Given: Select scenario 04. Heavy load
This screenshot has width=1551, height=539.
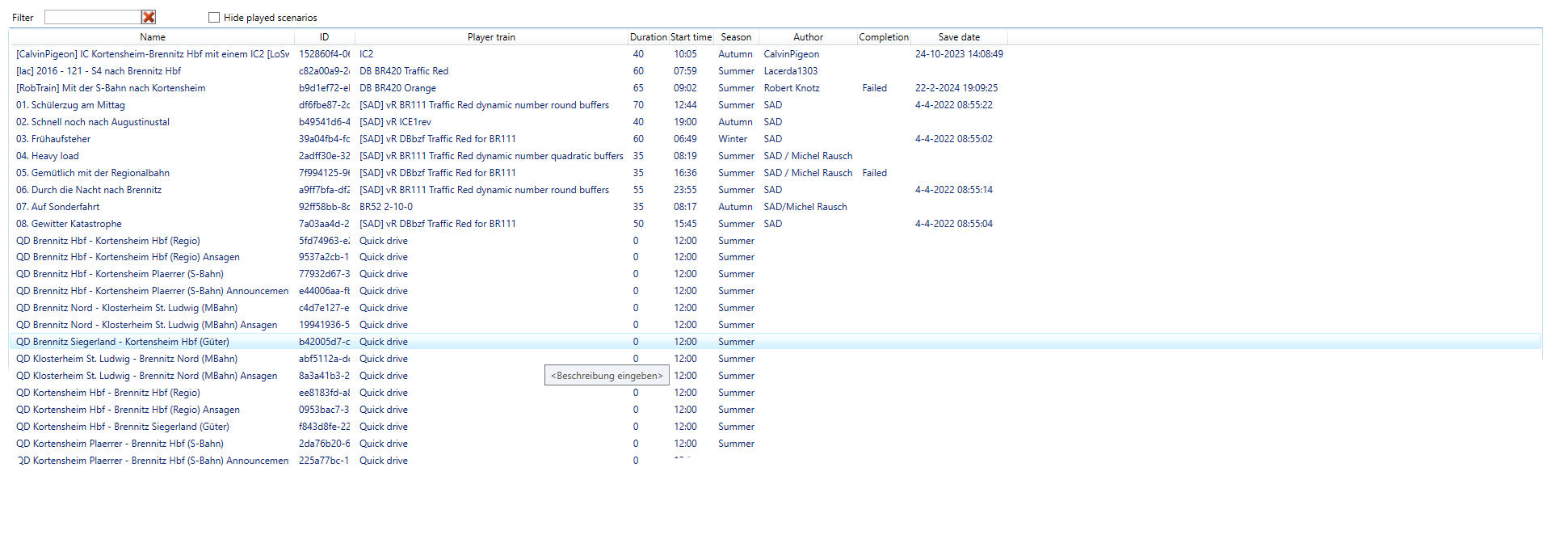Looking at the screenshot, I should pyautogui.click(x=48, y=156).
